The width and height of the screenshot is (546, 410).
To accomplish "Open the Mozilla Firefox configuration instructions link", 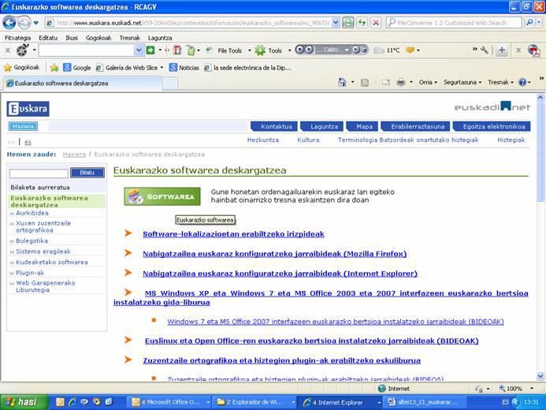I will click(x=274, y=254).
